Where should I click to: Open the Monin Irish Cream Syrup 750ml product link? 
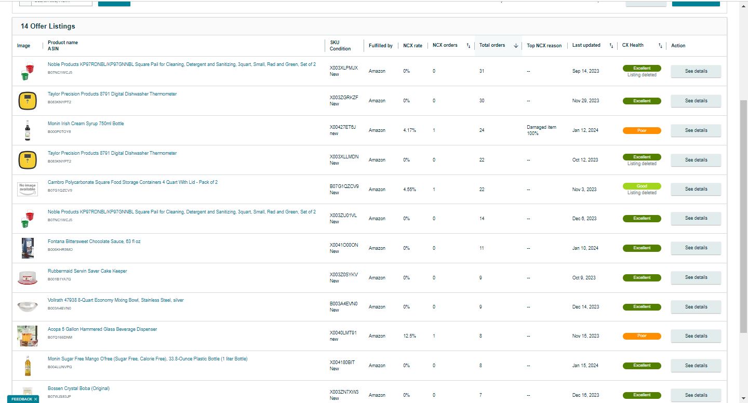(86, 124)
